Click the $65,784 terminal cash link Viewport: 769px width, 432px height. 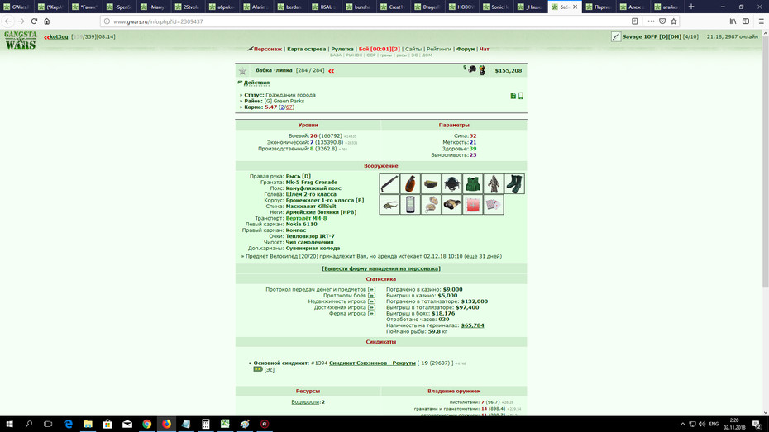pos(472,325)
